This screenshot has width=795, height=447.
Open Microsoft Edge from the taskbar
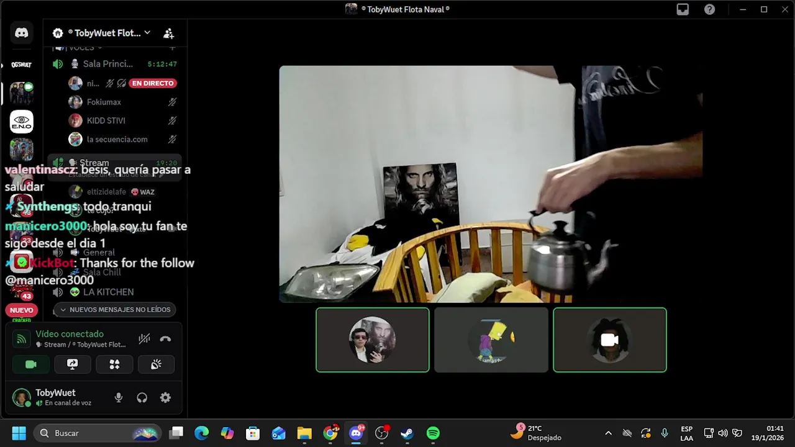pos(201,433)
